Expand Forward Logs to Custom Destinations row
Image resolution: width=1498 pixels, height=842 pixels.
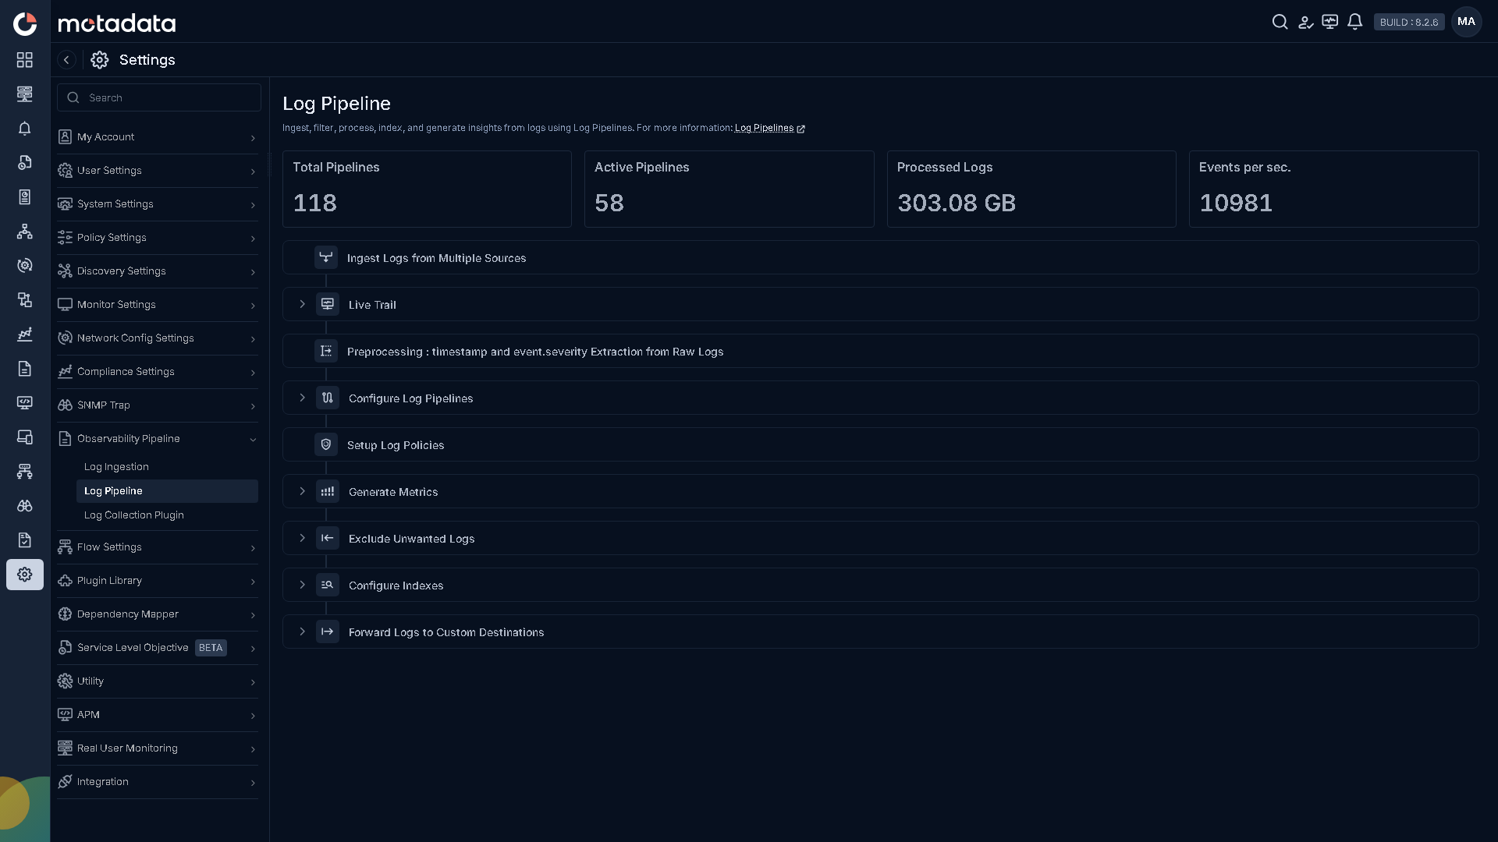pos(303,631)
